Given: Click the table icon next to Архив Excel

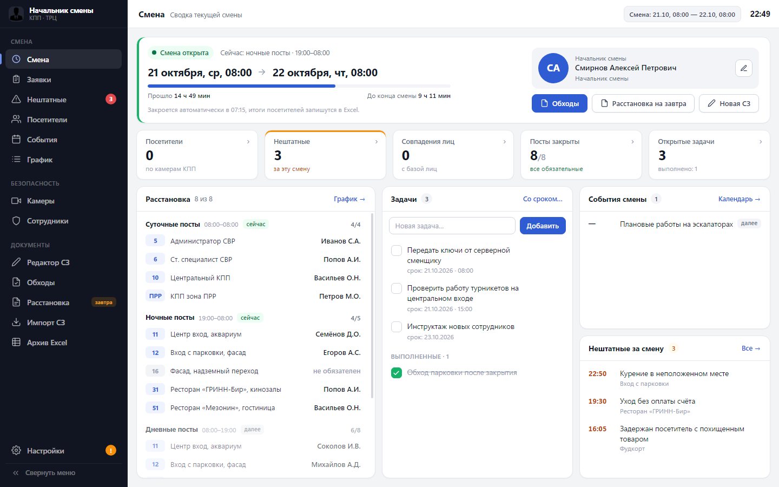Looking at the screenshot, I should (x=16, y=343).
